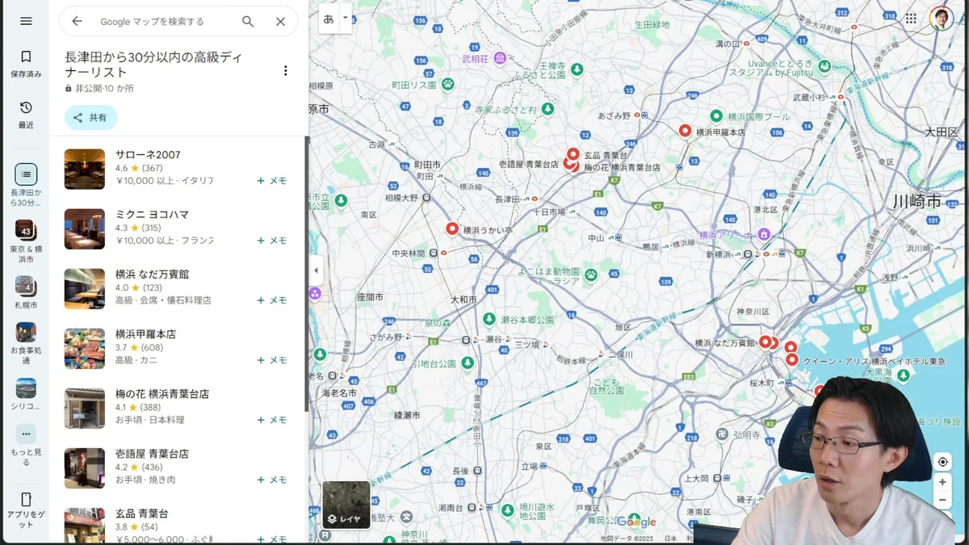The width and height of the screenshot is (969, 545).
Task: Open the 東京 & 横浜市 saved list icon
Action: [x=25, y=229]
